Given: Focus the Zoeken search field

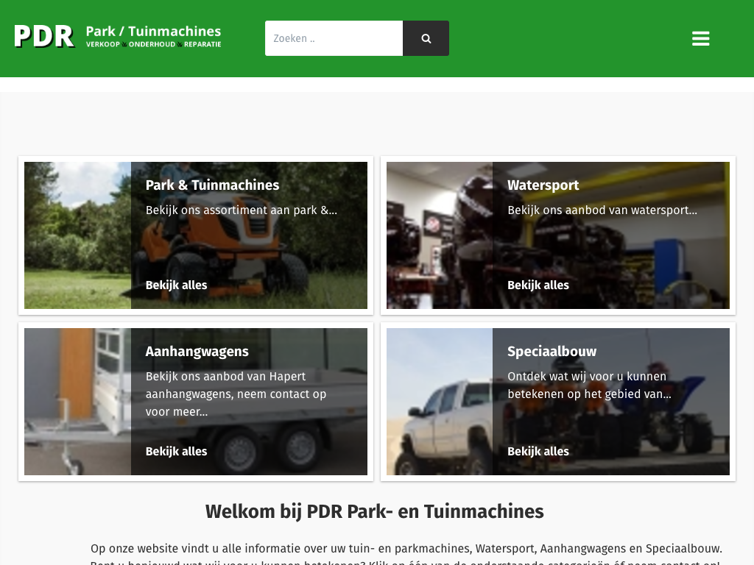Looking at the screenshot, I should point(334,38).
